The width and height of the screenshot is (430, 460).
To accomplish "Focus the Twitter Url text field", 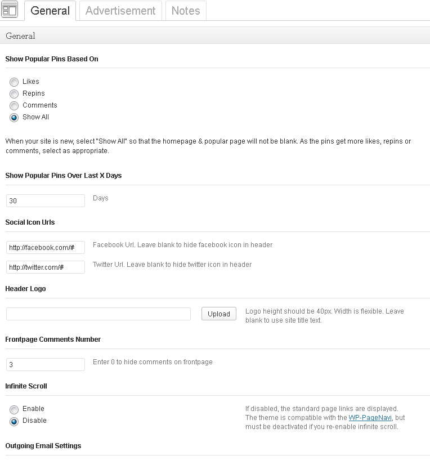I will [46, 267].
